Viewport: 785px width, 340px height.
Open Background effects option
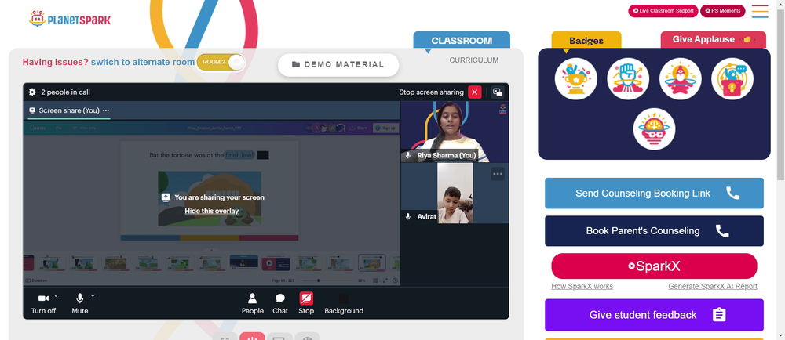point(344,303)
